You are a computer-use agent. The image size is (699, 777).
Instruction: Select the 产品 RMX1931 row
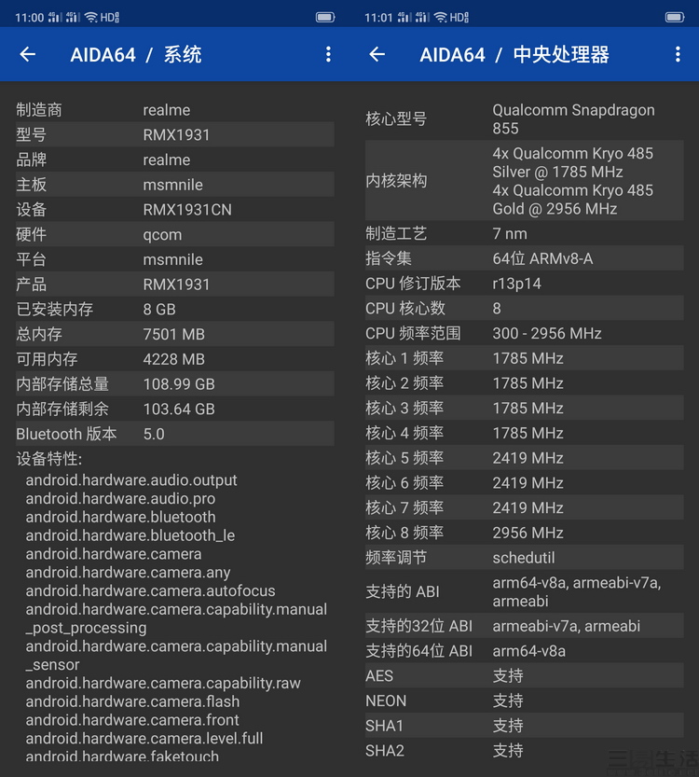pyautogui.click(x=175, y=284)
